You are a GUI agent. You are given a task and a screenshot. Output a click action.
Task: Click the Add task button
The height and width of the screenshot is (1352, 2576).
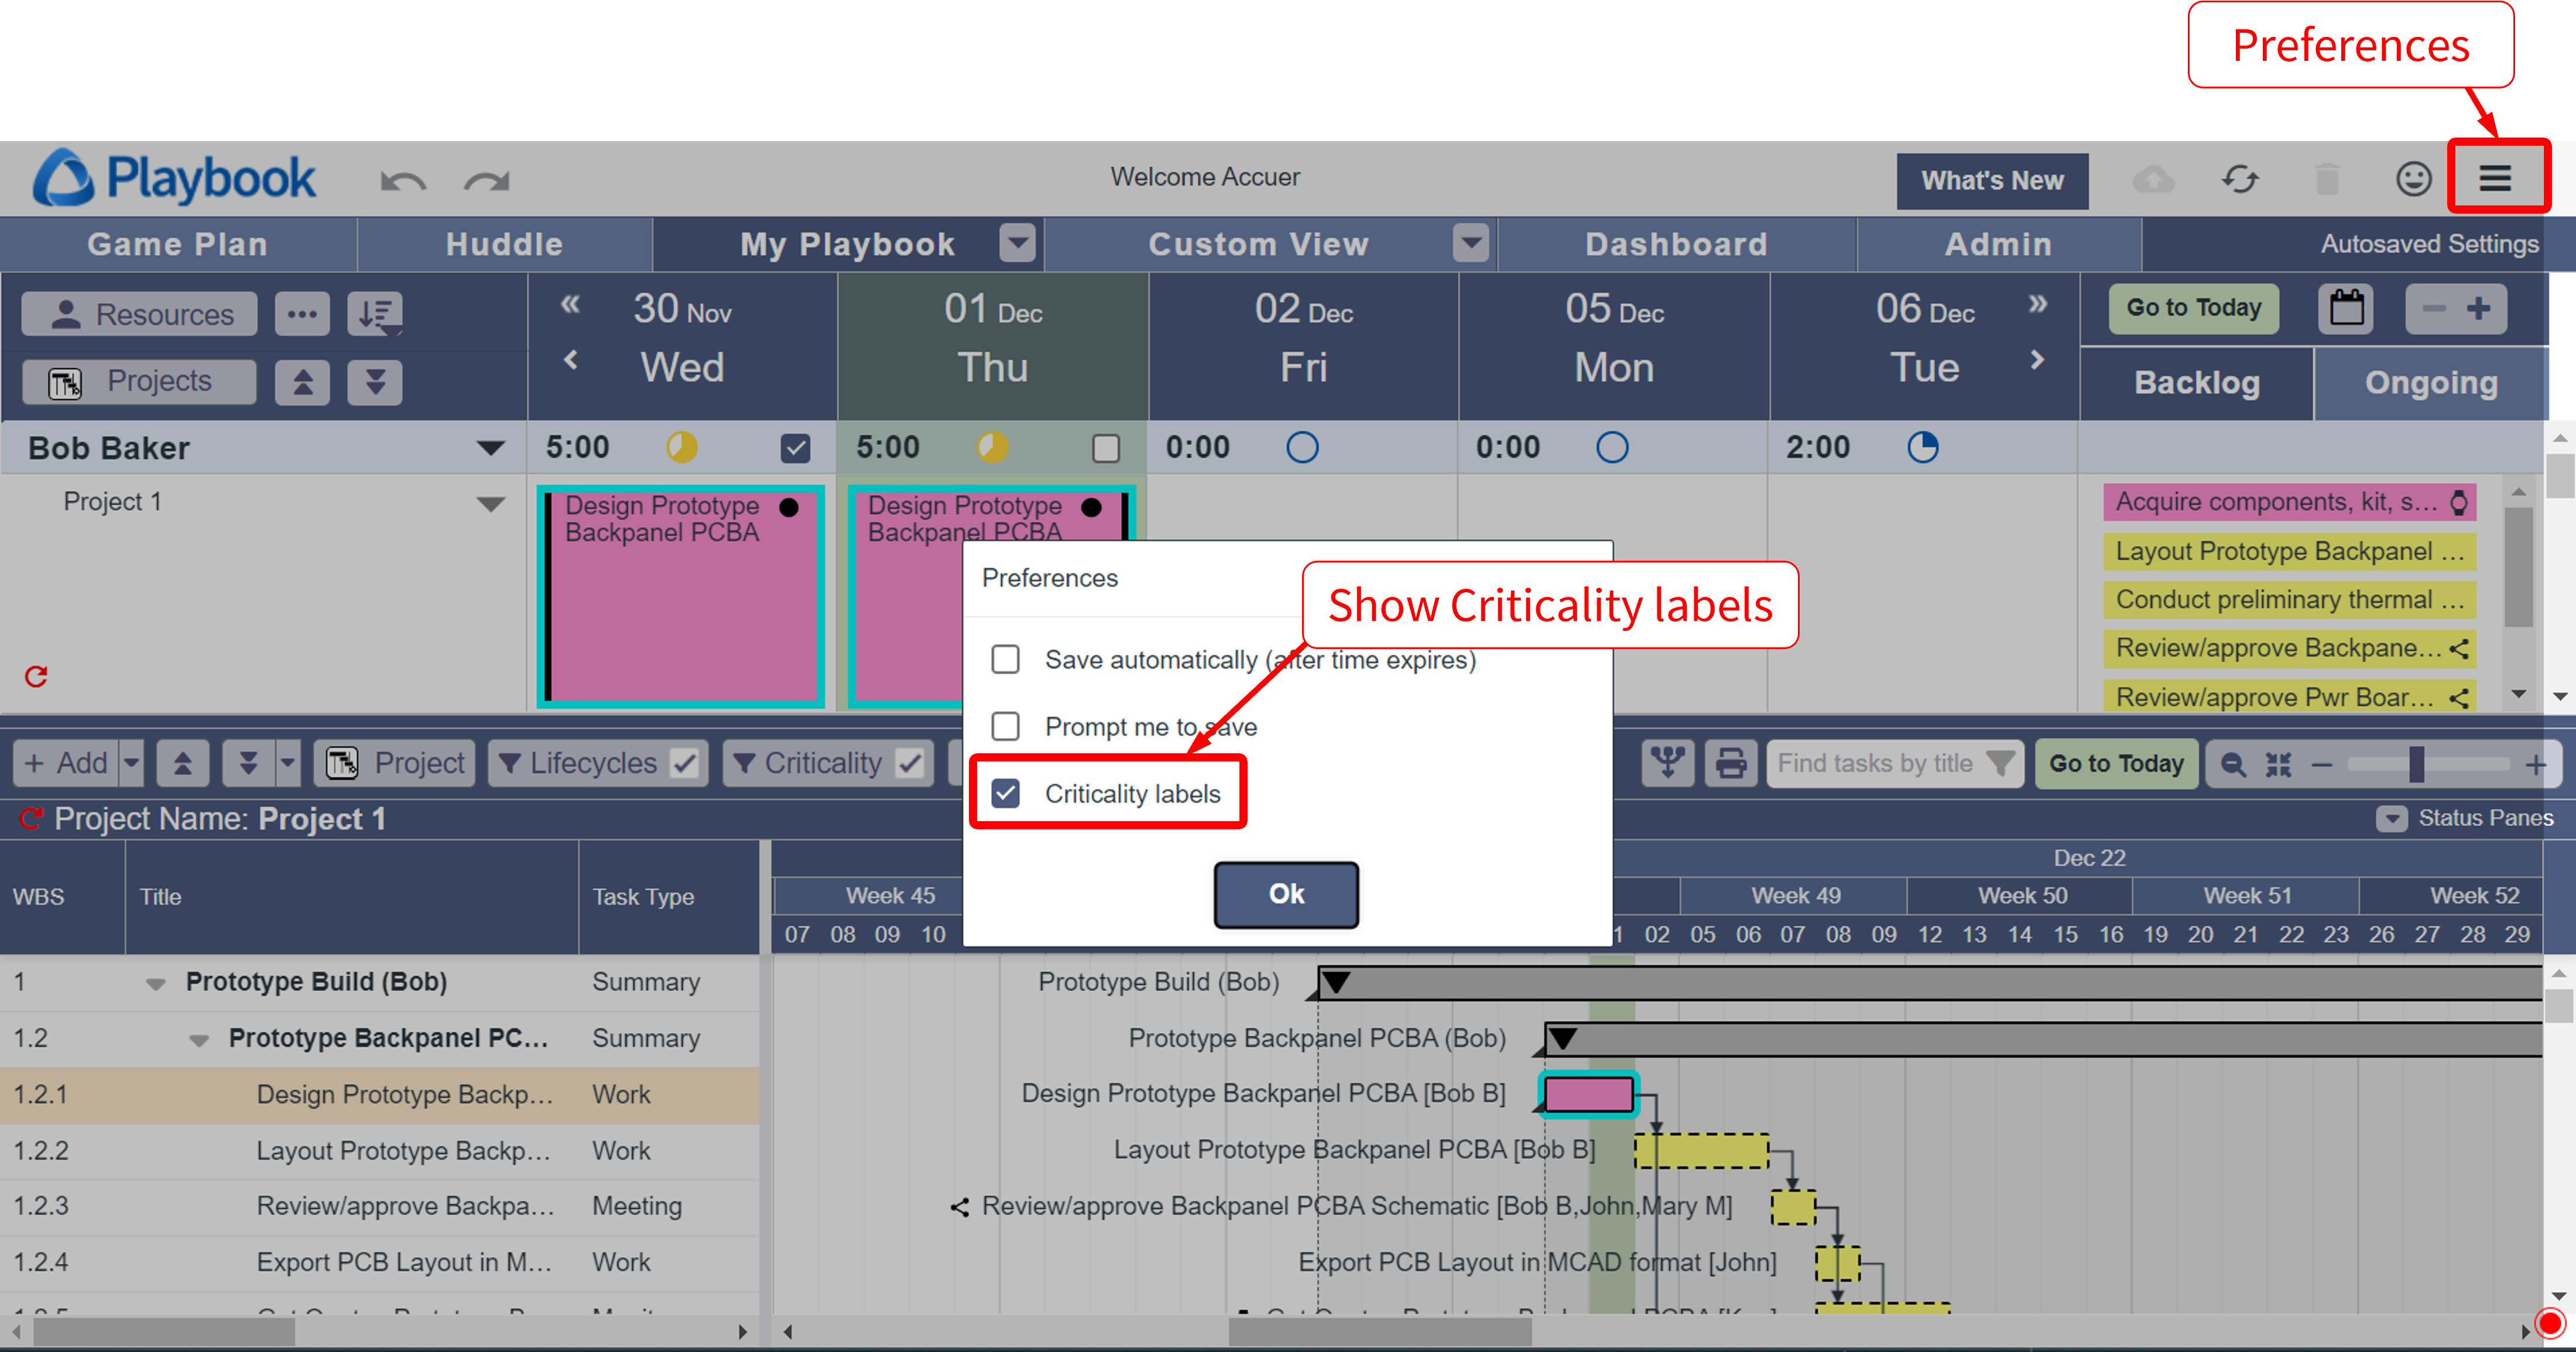(x=66, y=764)
